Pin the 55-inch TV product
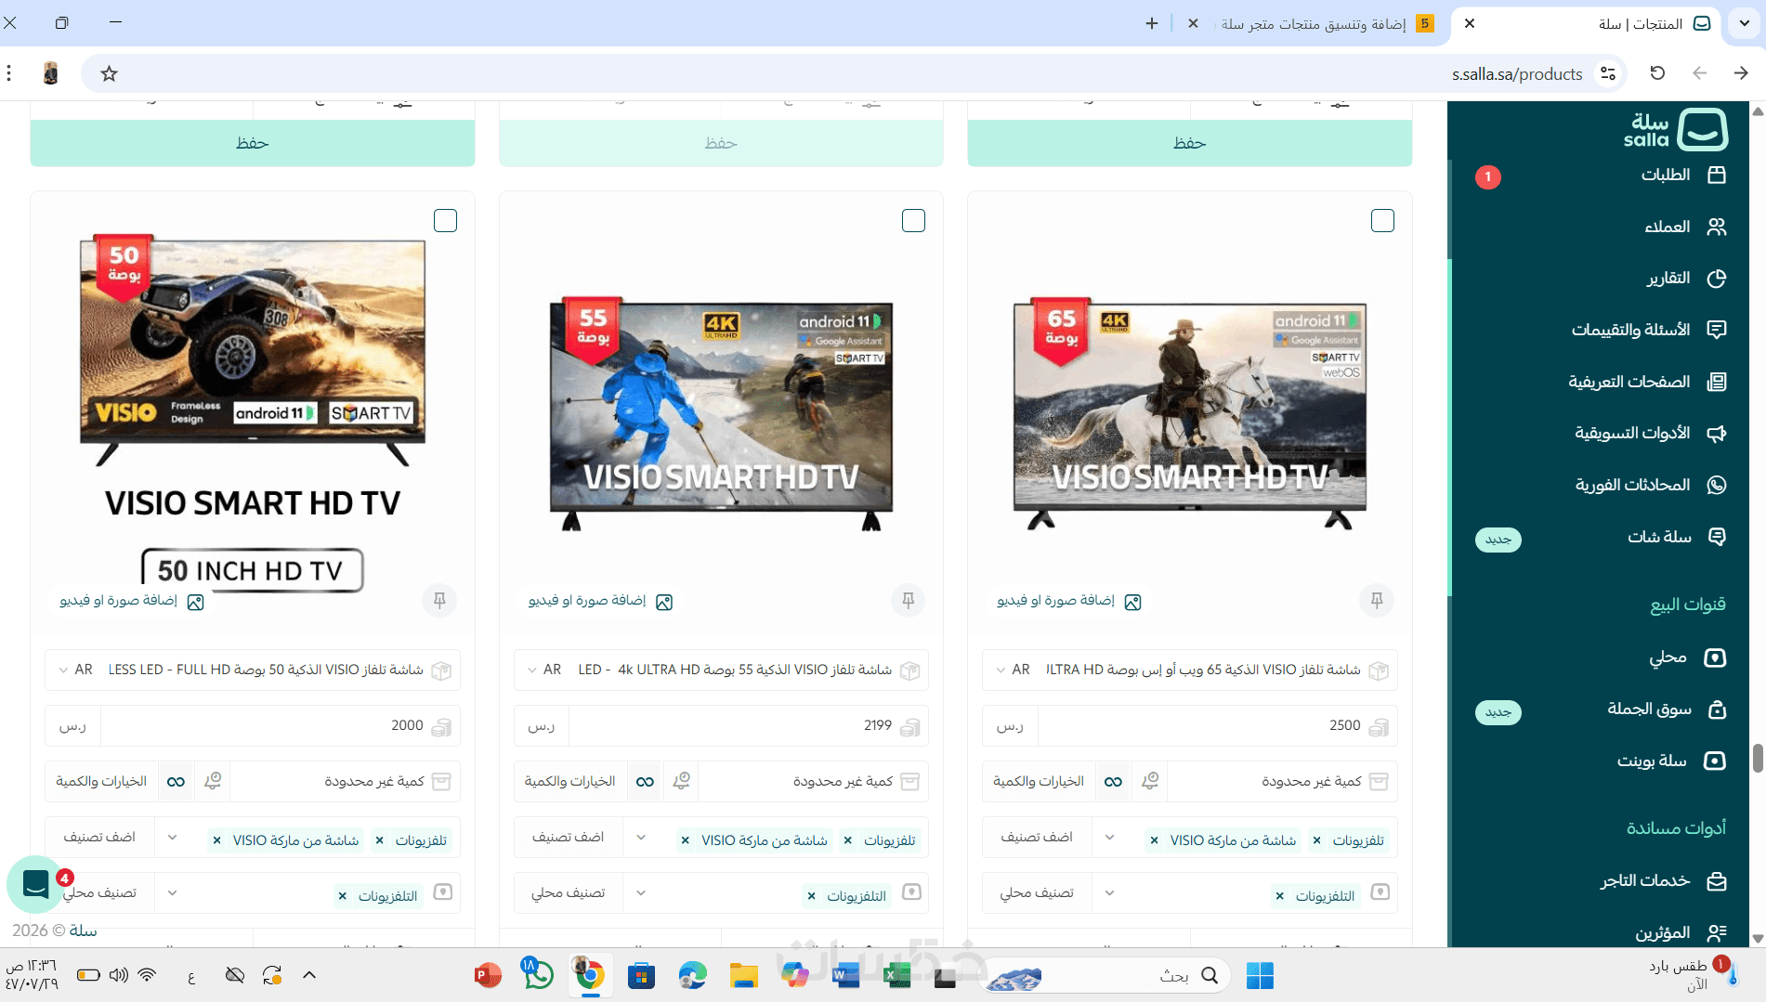 (x=908, y=600)
